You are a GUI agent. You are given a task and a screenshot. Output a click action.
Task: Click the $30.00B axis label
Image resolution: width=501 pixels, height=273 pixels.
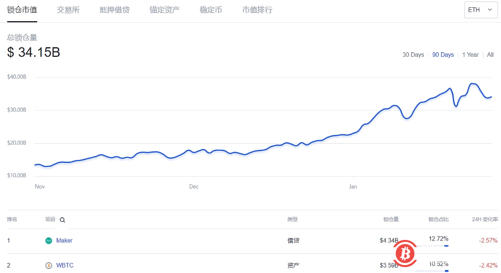tap(17, 110)
